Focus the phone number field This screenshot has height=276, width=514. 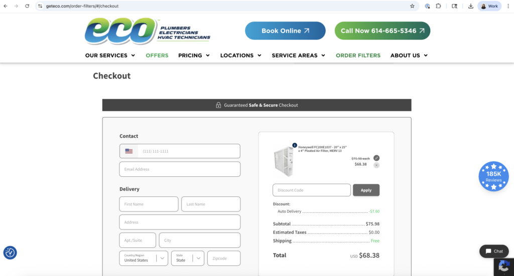(x=189, y=151)
